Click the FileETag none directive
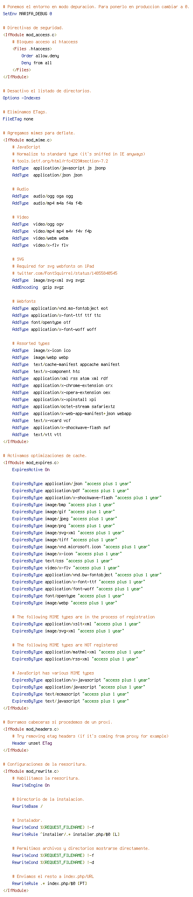This screenshot has height=897, width=193. [18, 119]
